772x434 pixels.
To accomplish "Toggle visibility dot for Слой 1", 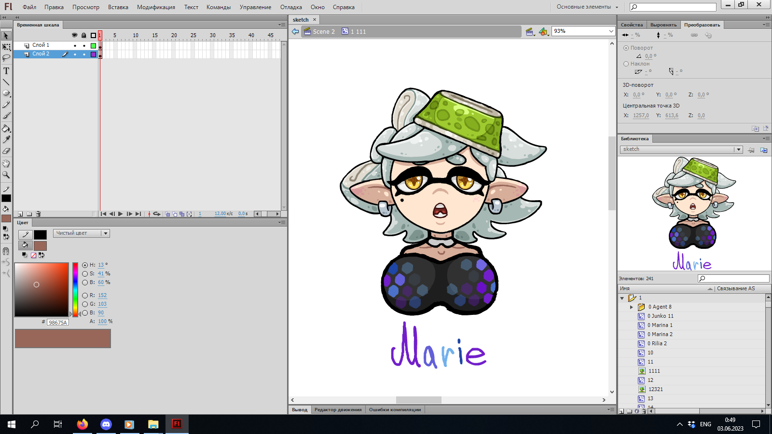I will coord(75,45).
